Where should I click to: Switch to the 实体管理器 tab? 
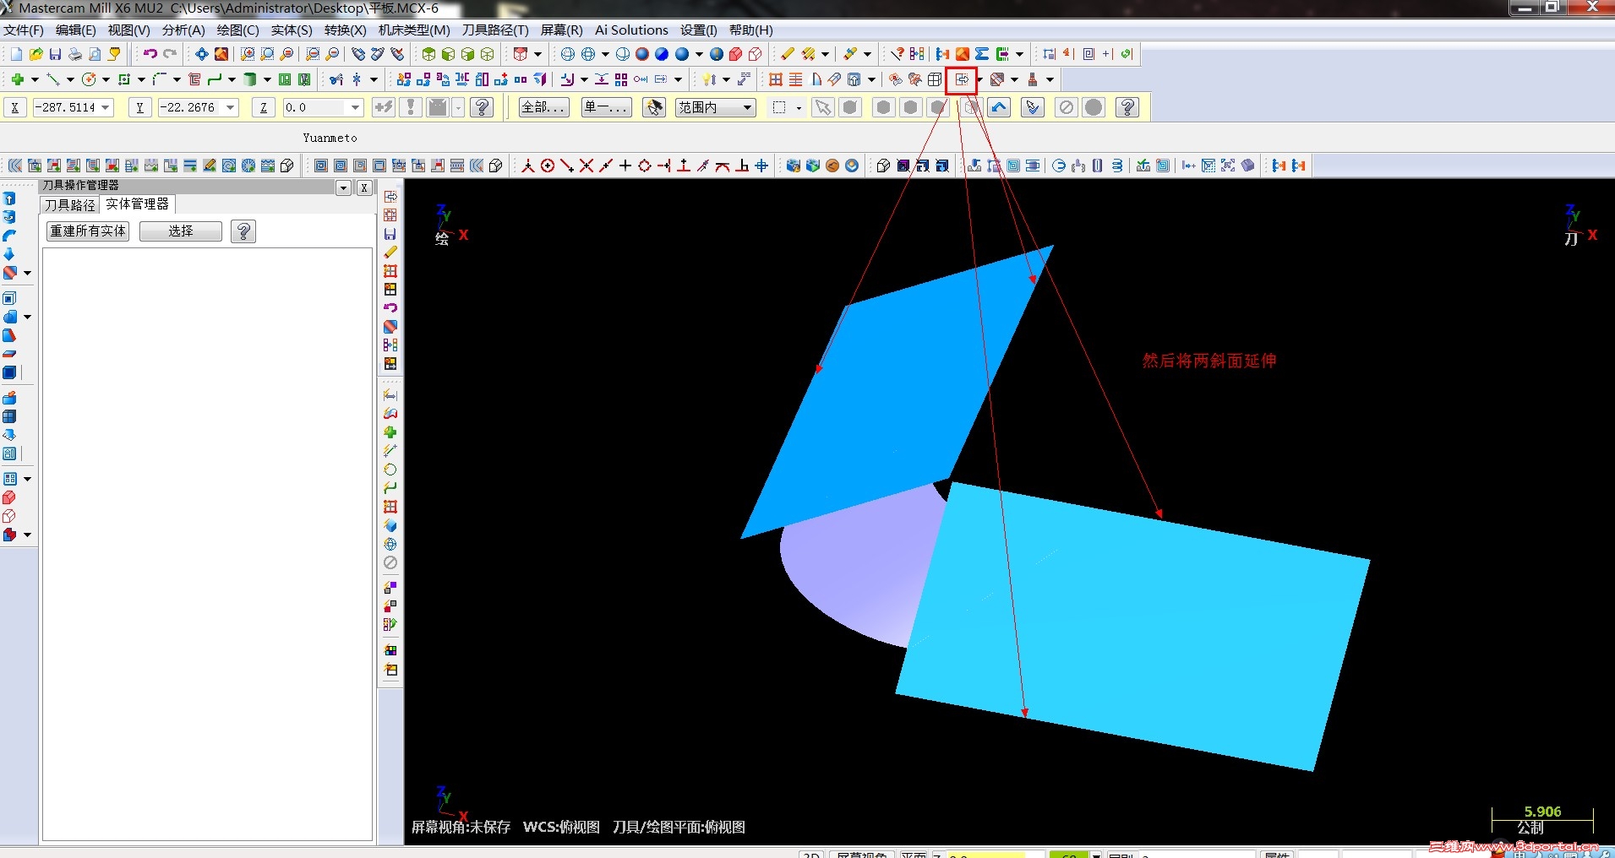click(137, 204)
